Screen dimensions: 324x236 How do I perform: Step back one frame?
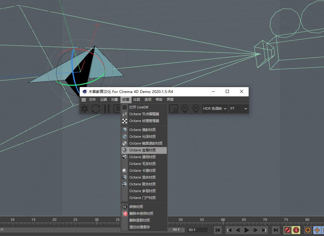tap(238, 230)
